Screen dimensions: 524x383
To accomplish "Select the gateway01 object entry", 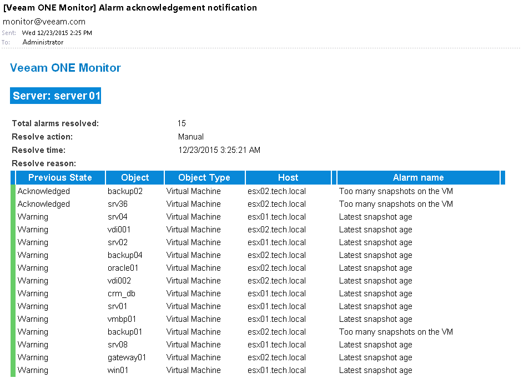I will (127, 357).
